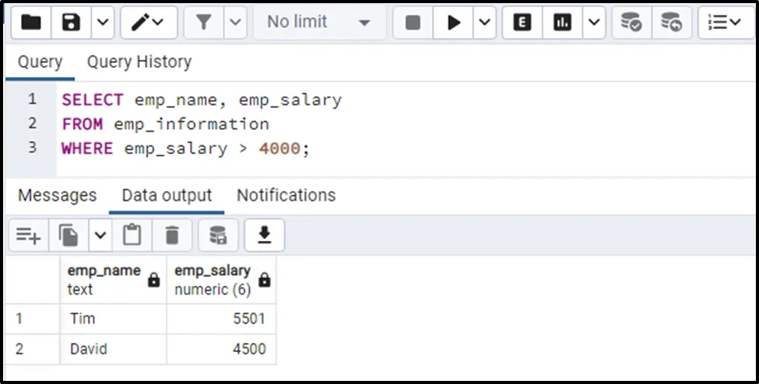
Task: Click the Rollback database icon
Action: point(671,23)
